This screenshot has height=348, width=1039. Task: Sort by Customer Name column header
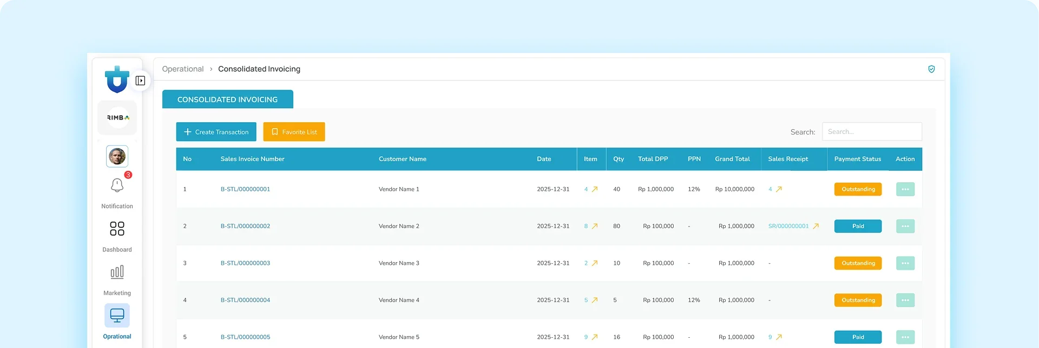403,159
